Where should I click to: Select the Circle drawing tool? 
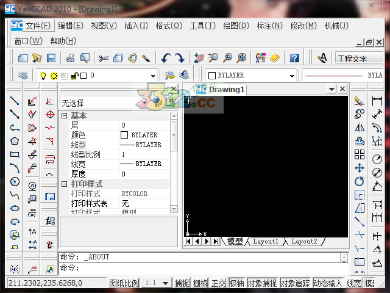click(x=15, y=181)
